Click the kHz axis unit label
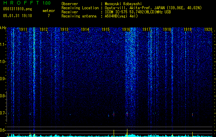The height and width of the screenshot is (137, 216). (3, 28)
